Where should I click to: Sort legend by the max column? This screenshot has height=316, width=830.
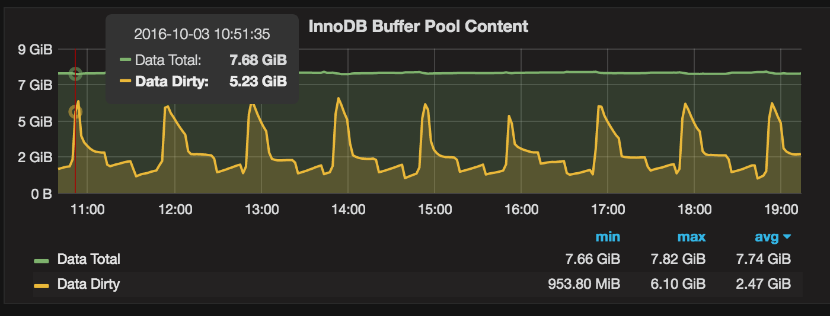click(x=691, y=237)
